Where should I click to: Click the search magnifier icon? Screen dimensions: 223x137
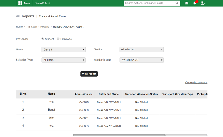tap(177, 3)
